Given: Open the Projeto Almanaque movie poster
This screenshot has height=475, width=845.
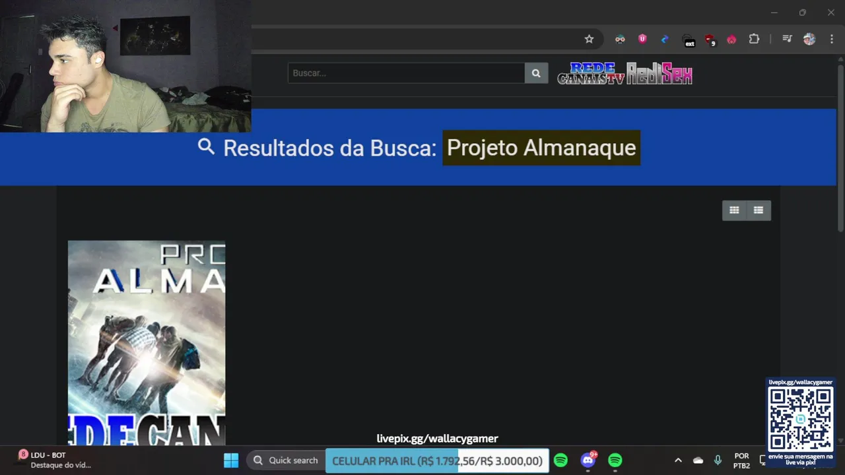Looking at the screenshot, I should [147, 343].
